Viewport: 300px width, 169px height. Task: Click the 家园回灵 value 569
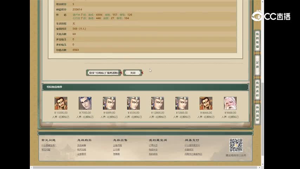click(x=75, y=29)
